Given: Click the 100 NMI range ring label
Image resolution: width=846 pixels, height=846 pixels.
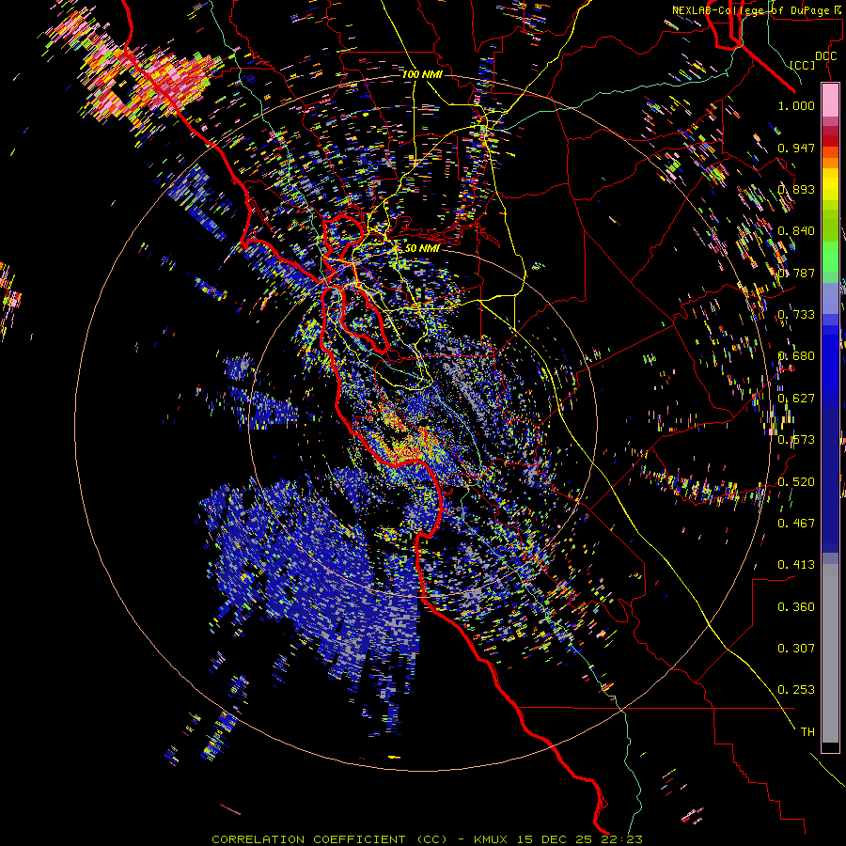Looking at the screenshot, I should [x=422, y=74].
